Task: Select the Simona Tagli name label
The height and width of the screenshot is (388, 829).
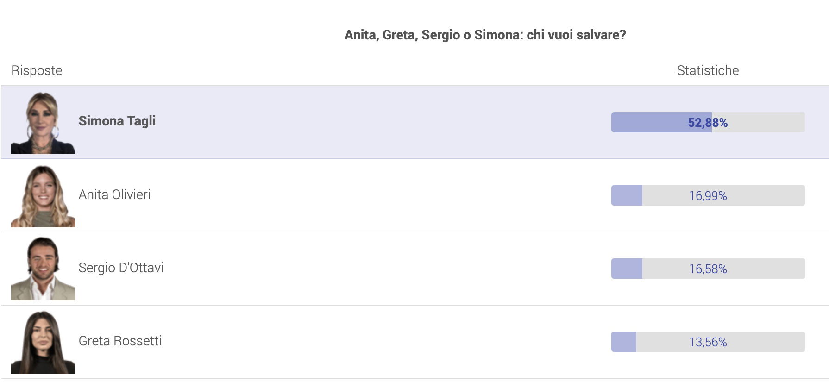Action: point(117,121)
